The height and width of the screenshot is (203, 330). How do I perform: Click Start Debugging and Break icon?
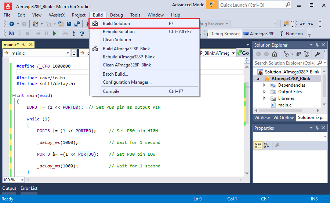(11, 33)
